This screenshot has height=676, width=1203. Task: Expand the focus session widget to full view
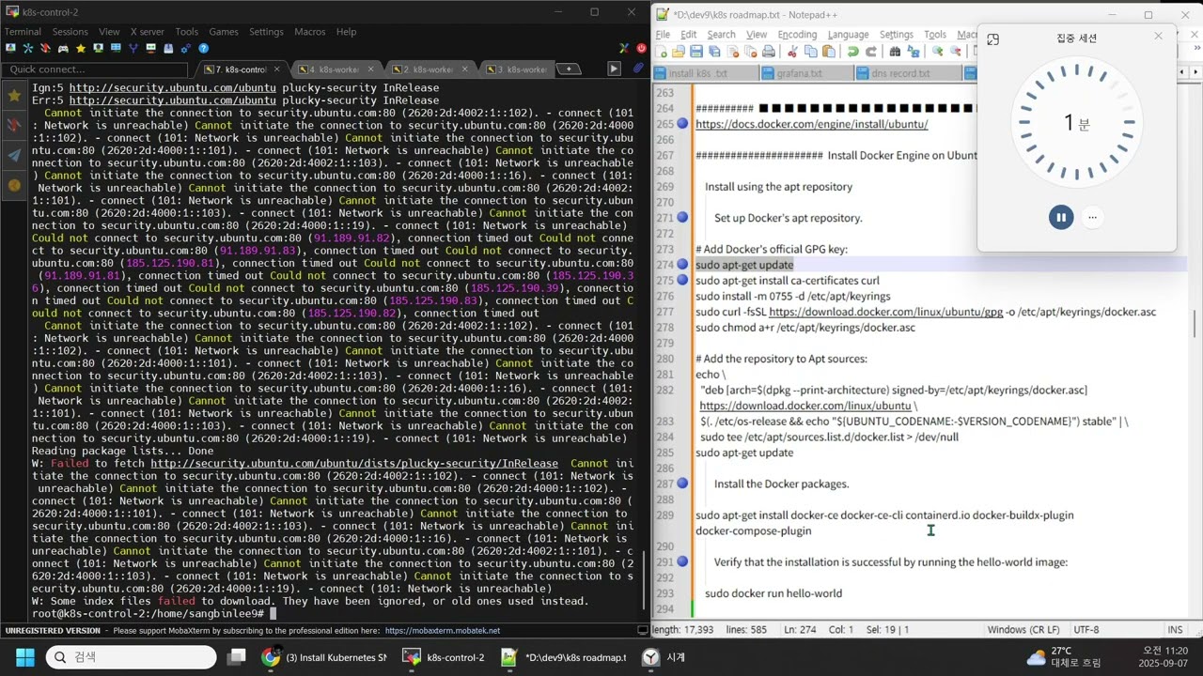(992, 39)
